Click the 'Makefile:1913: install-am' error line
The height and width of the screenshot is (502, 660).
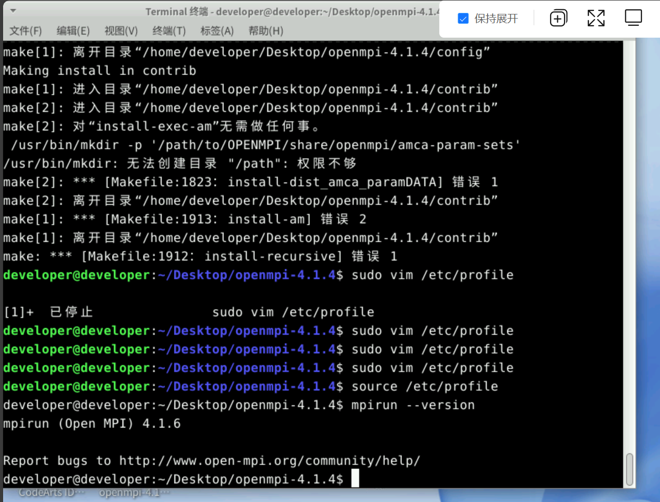(x=185, y=219)
